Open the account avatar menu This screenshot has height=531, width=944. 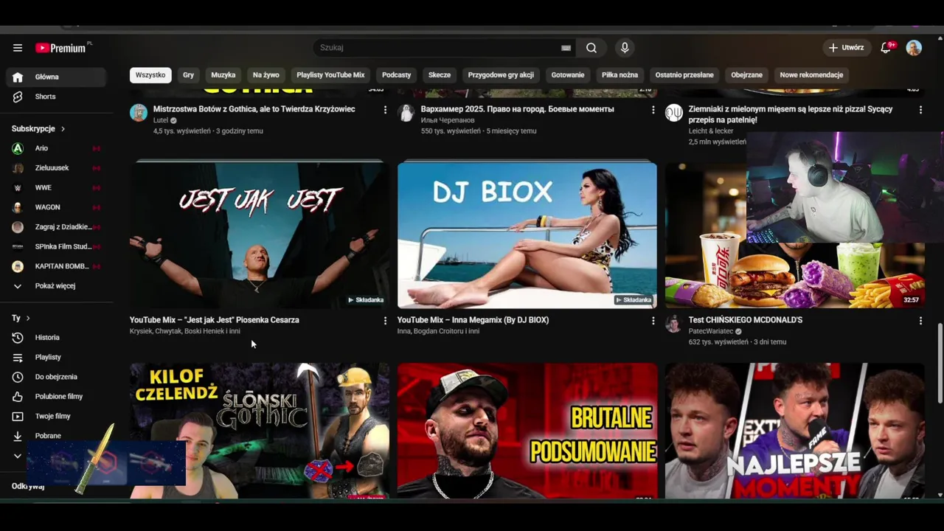point(914,48)
